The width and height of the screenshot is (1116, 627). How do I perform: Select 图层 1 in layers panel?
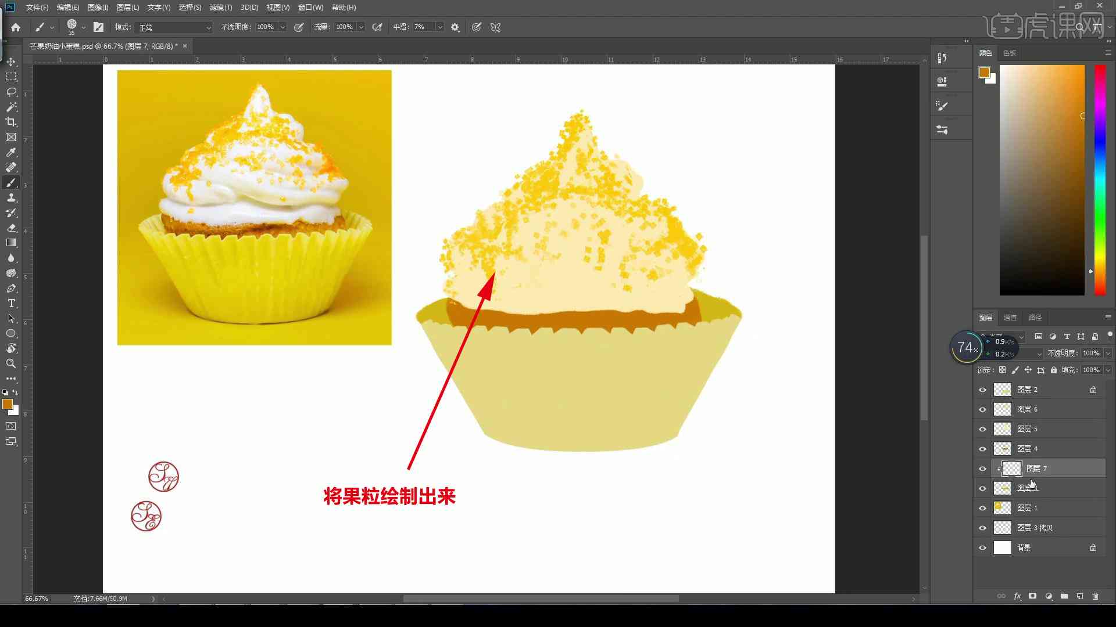(1027, 507)
